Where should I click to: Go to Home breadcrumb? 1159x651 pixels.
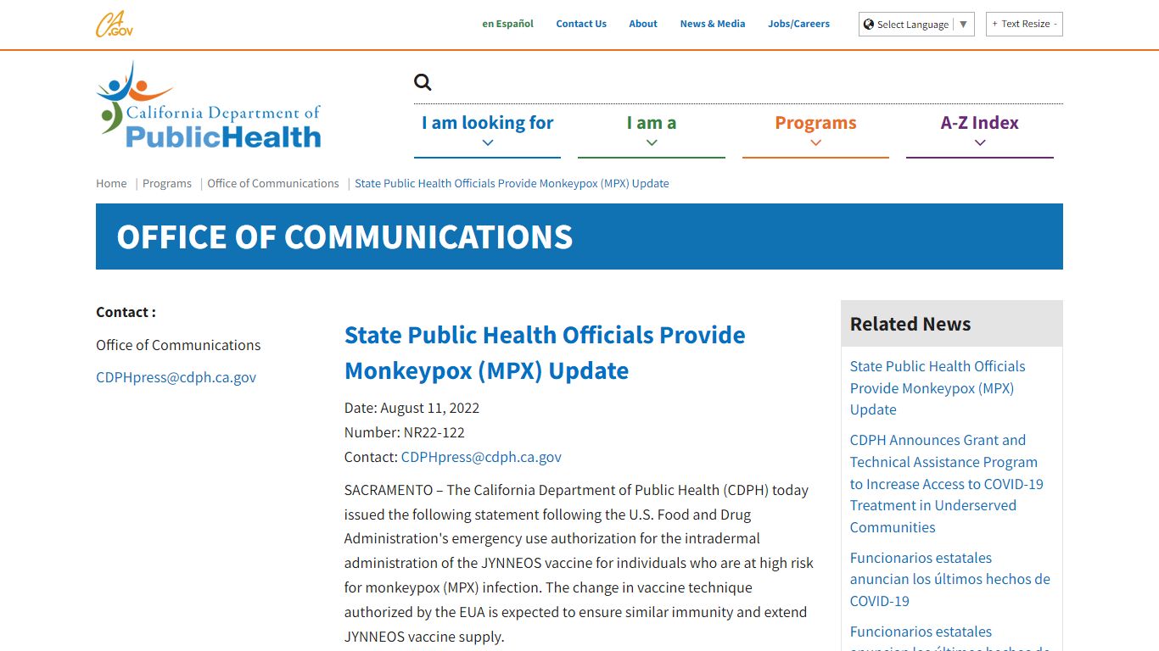(111, 183)
